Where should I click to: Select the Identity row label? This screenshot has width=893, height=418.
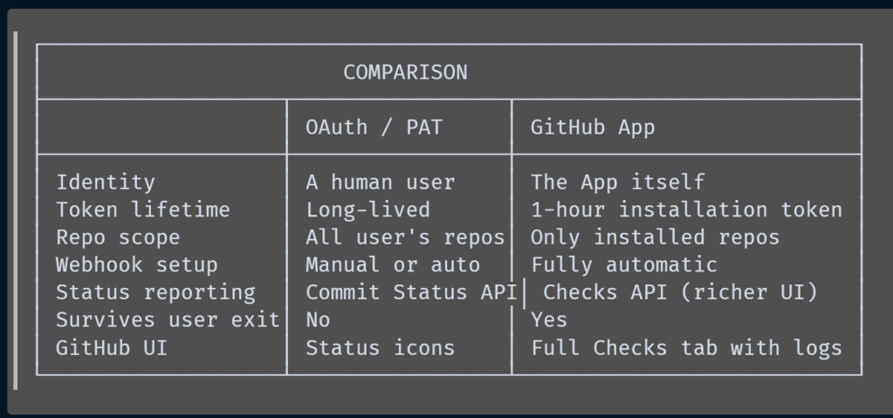pyautogui.click(x=106, y=182)
